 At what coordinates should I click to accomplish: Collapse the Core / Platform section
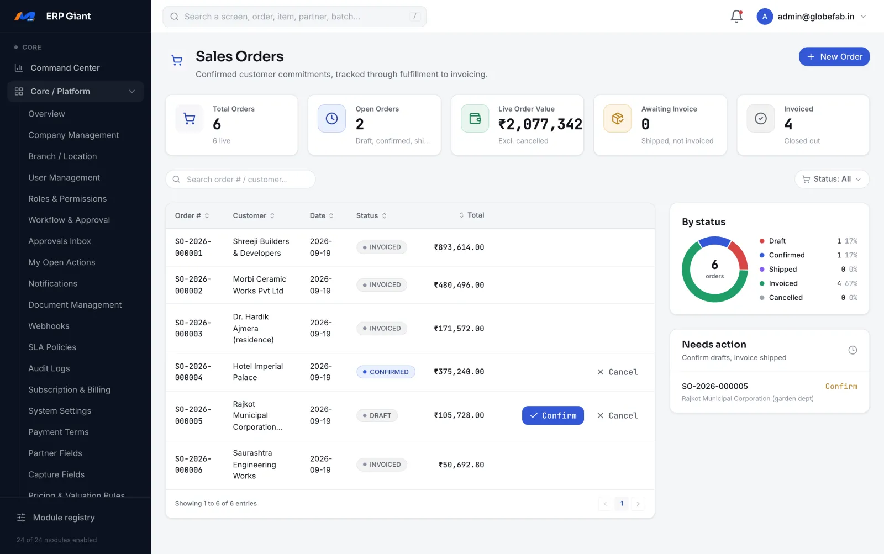tap(132, 92)
